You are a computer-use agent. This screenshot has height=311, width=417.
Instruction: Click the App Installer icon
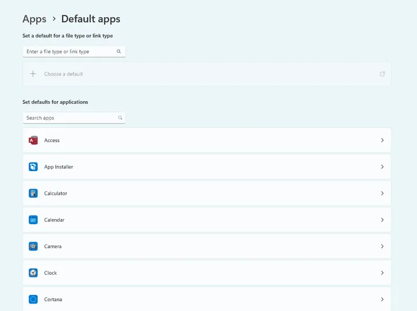pyautogui.click(x=33, y=167)
